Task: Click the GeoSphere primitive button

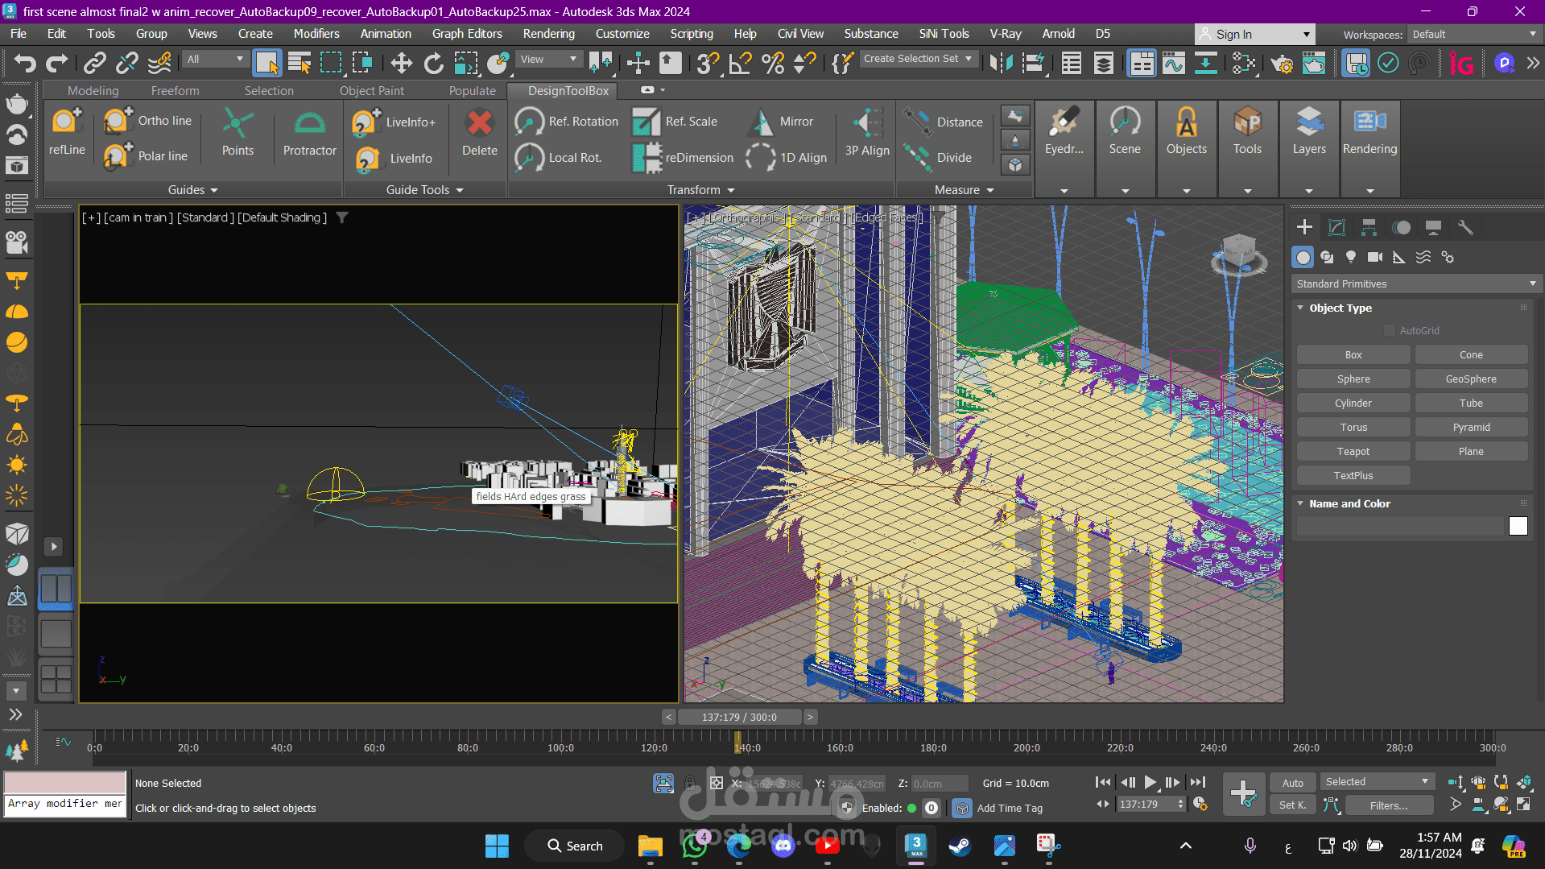Action: click(1470, 379)
